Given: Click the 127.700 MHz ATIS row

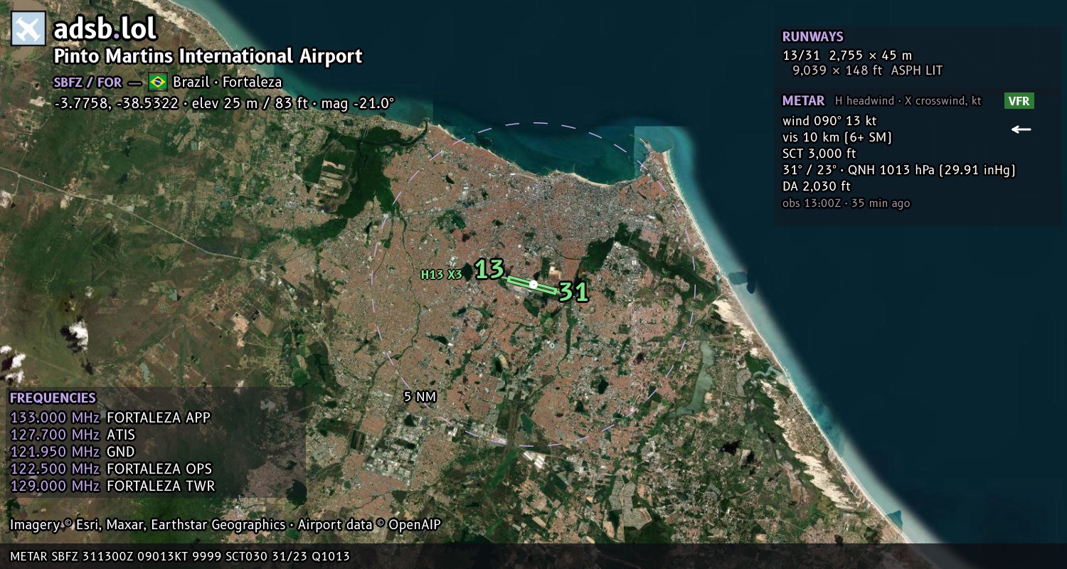Looking at the screenshot, I should point(73,435).
